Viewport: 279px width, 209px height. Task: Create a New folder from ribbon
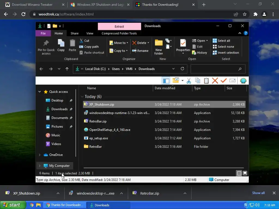[x=159, y=47]
